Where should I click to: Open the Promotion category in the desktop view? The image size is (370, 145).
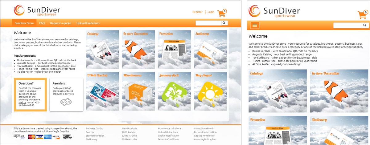pos(175,49)
